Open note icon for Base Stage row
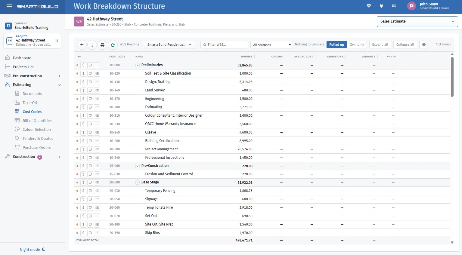This screenshot has width=462, height=255. coord(90,183)
